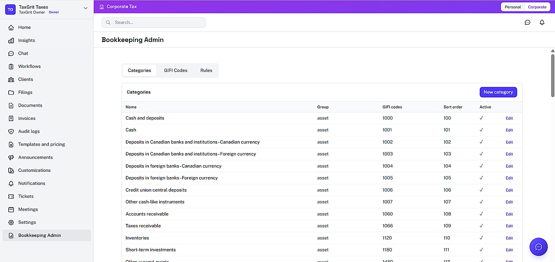Click the Chat bubble icon in sidebar
The image size is (555, 262).
pyautogui.click(x=11, y=53)
